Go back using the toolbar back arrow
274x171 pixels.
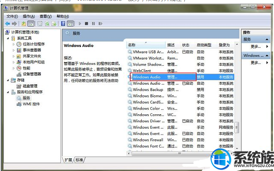[8, 23]
